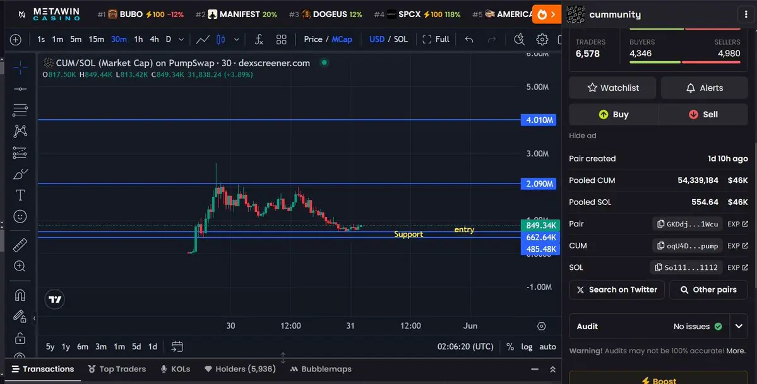This screenshot has width=757, height=384.
Task: Copy the Pair address GKDdj...1Wcu
Action: tap(688, 224)
